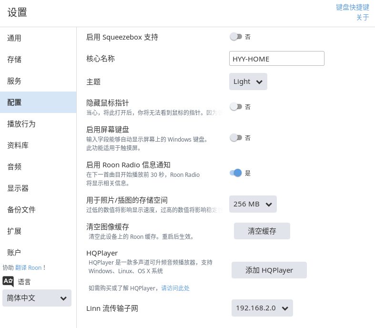Expand the 256 MB image storage dropdown
The width and height of the screenshot is (375, 328).
click(253, 204)
